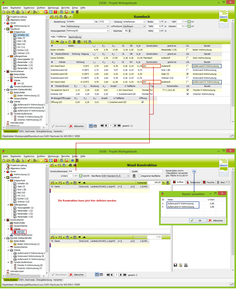236x290 pixels.
Task: Click the Konstruktionsname input field containing AW
Action: (98, 171)
